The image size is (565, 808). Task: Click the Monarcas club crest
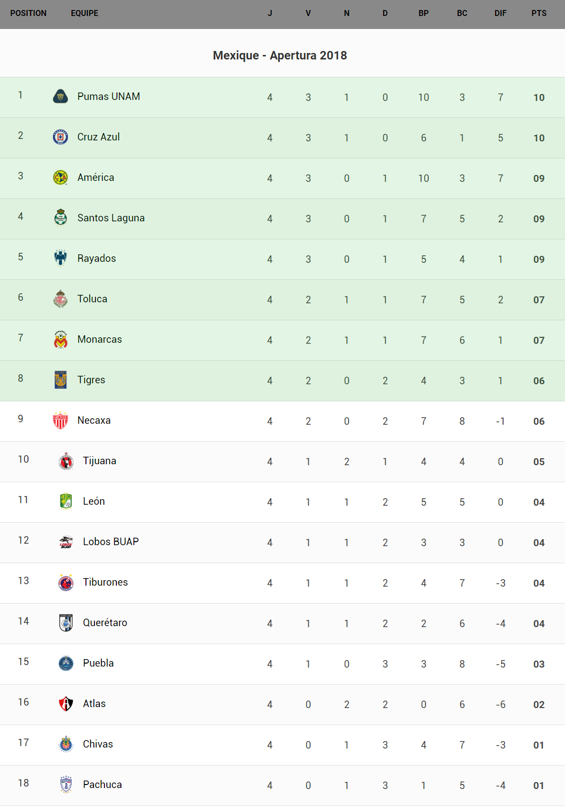(60, 339)
